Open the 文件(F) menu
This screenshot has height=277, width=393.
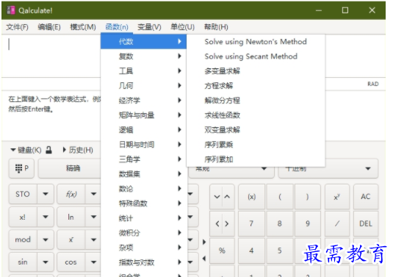(17, 27)
